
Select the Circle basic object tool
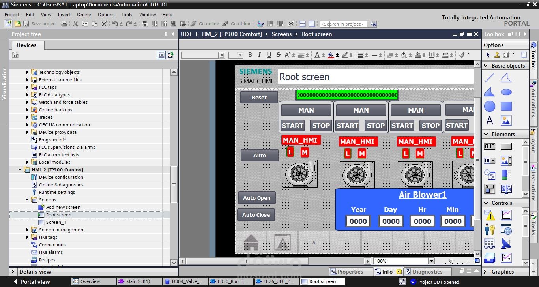point(490,106)
